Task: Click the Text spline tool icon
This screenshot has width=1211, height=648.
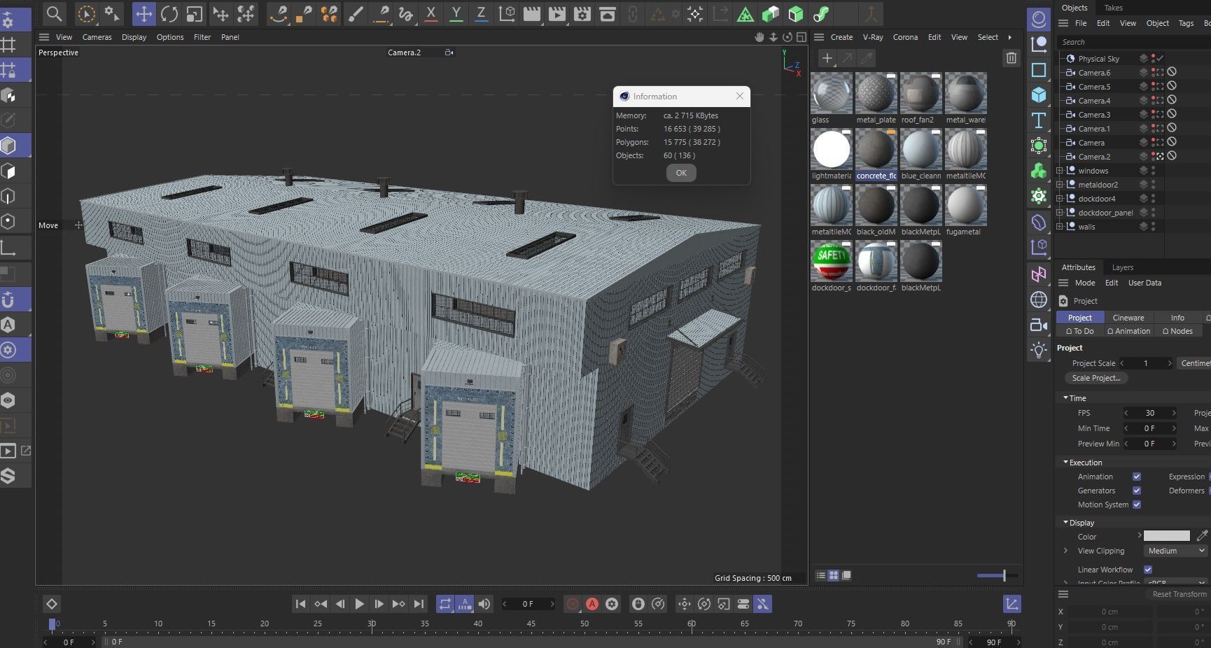Action: pyautogui.click(x=1039, y=120)
